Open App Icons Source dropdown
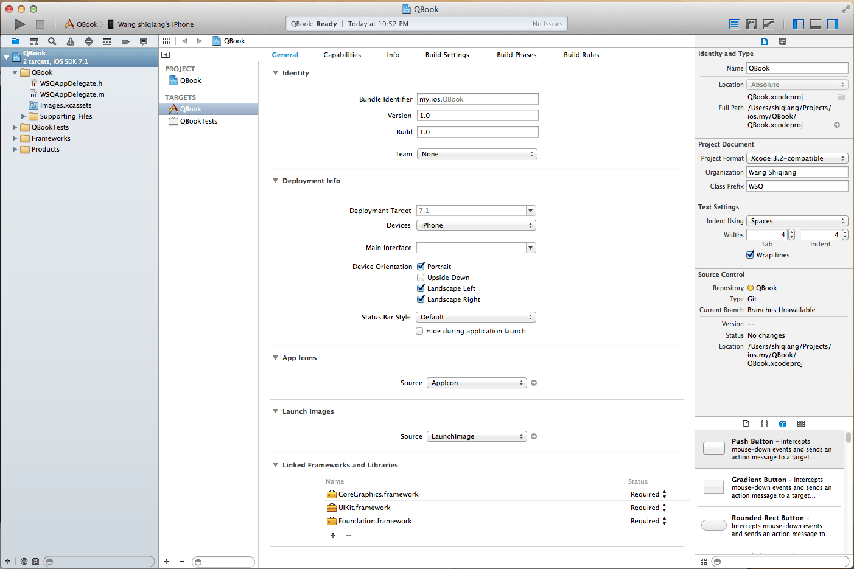The width and height of the screenshot is (854, 569). pyautogui.click(x=477, y=383)
